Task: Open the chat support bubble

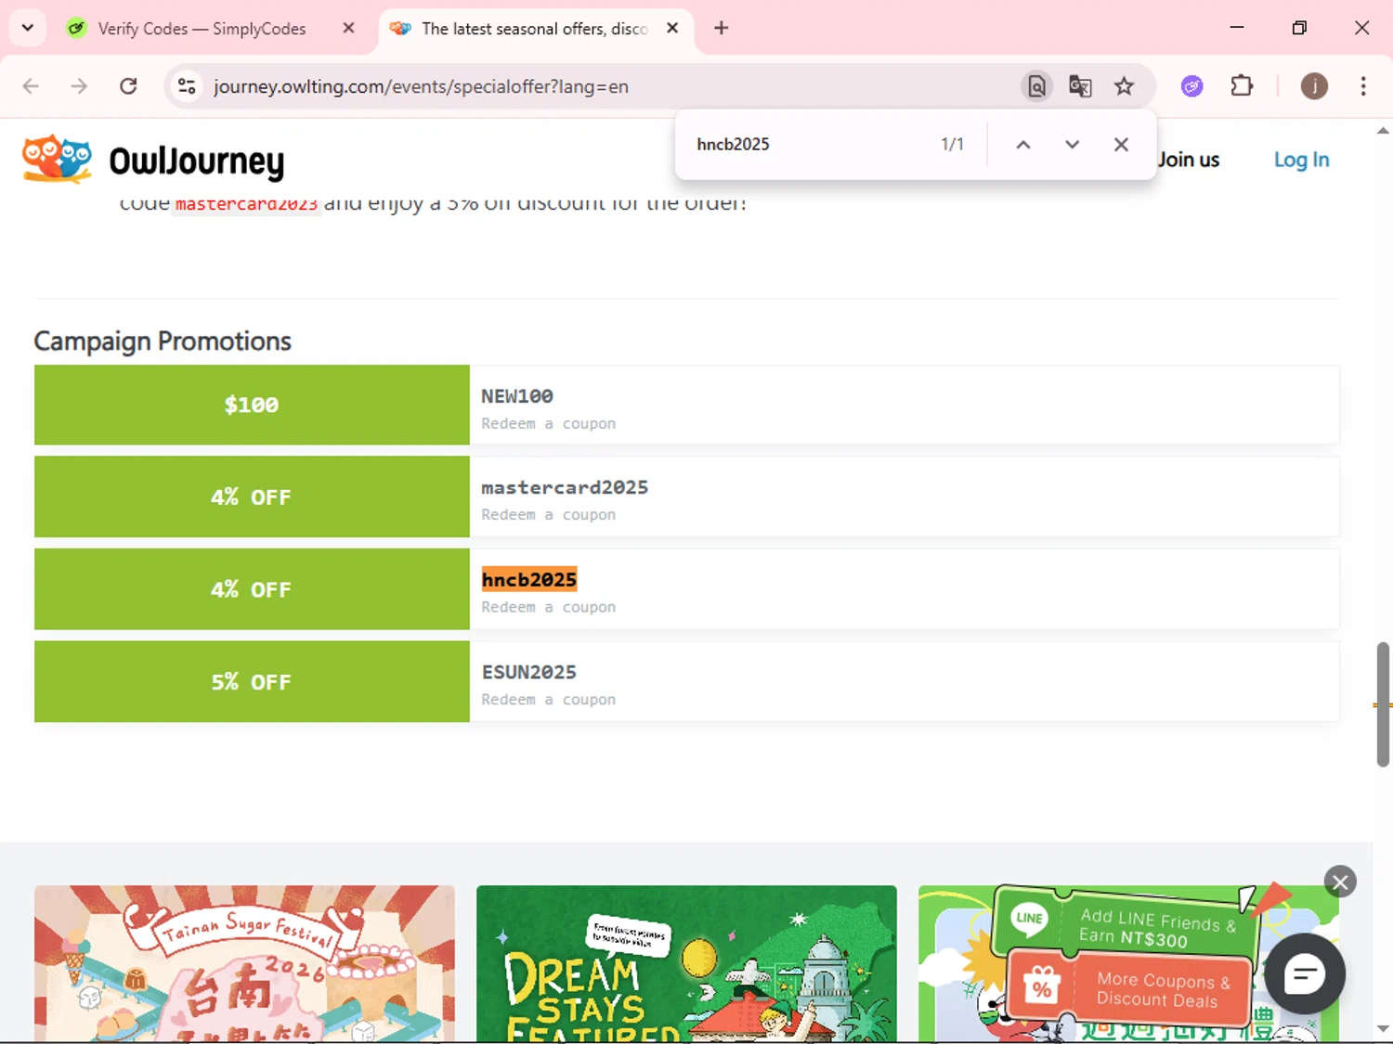Action: (x=1304, y=973)
